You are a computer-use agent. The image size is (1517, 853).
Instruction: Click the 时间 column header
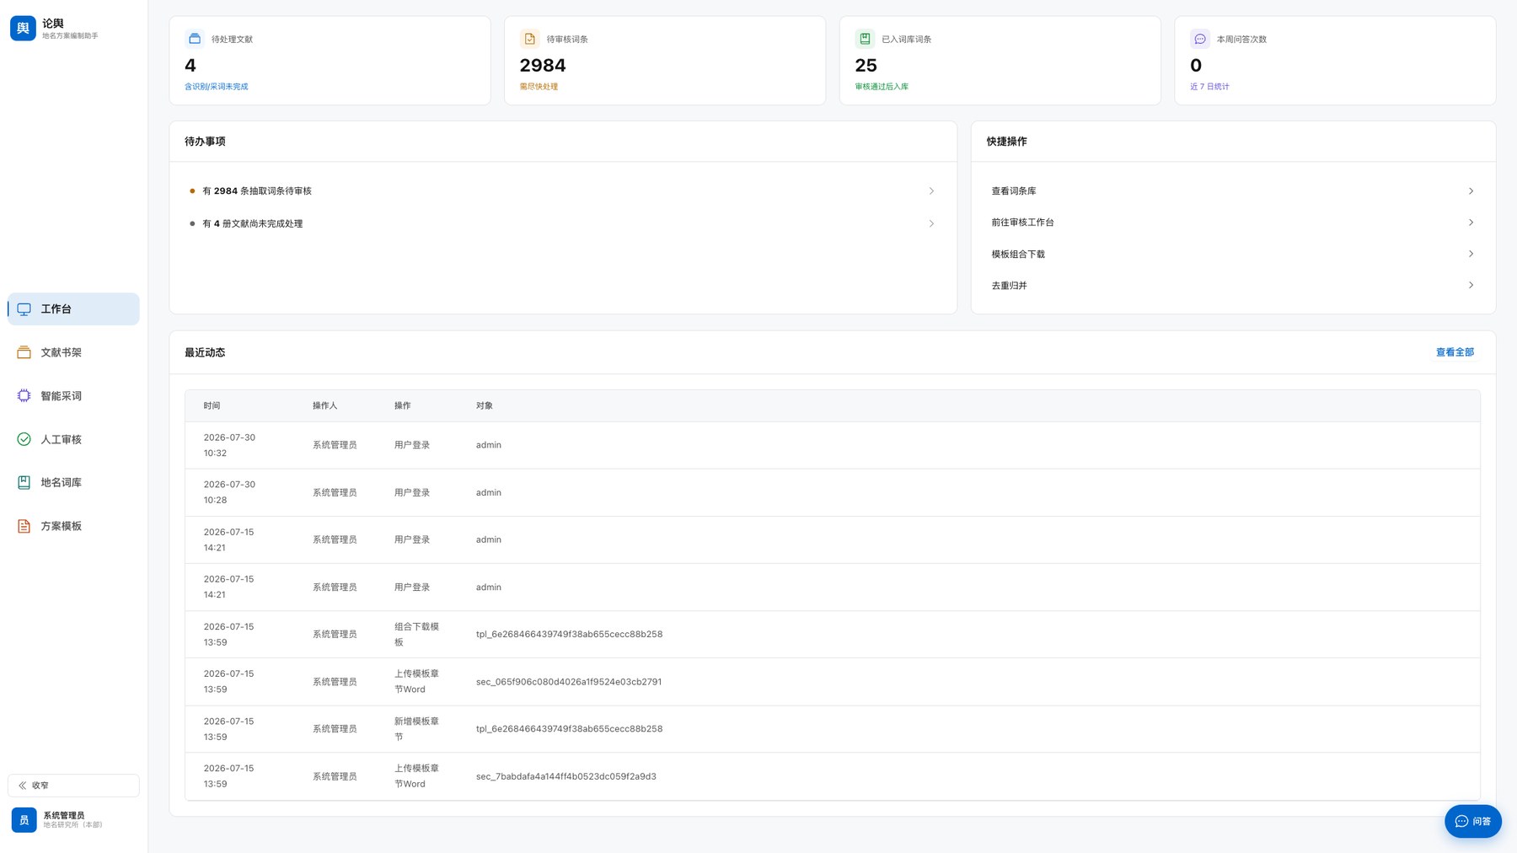pos(212,406)
